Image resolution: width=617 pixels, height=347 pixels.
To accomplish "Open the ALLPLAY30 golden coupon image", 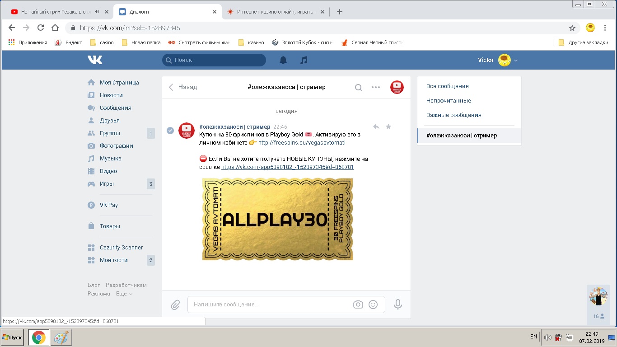I will pos(277,219).
